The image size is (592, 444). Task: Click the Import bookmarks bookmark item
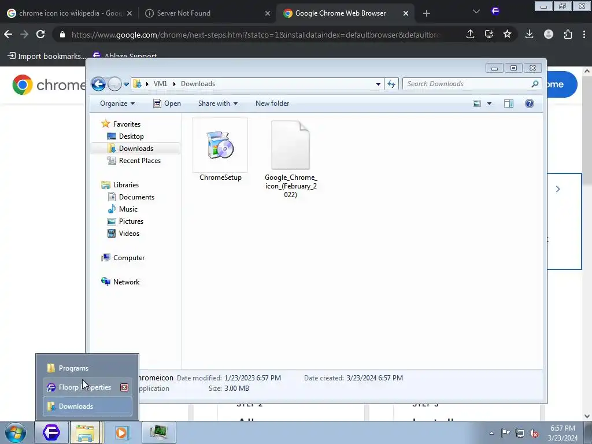pos(47,56)
